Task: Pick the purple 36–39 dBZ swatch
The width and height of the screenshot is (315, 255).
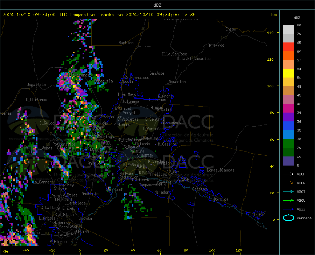Action: pos(288,117)
